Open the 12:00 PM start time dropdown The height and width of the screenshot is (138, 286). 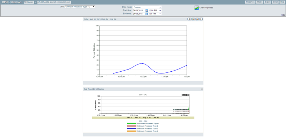coord(155,11)
